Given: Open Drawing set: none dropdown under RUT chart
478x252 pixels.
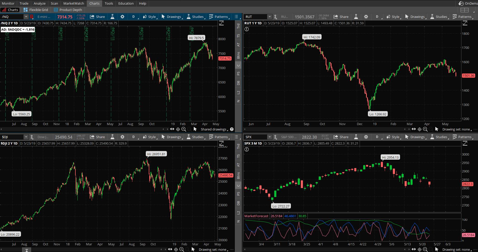Looking at the screenshot, I should pyautogui.click(x=457, y=129).
